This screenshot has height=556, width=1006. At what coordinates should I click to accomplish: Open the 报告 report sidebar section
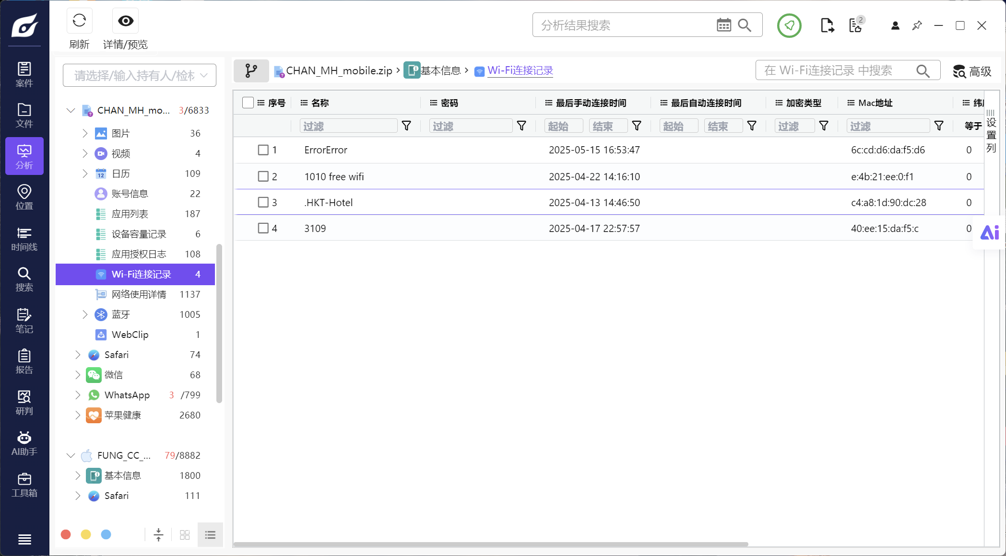(24, 361)
